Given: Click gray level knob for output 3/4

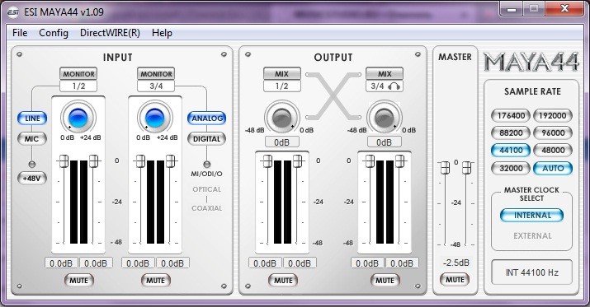Looking at the screenshot, I should tap(384, 118).
